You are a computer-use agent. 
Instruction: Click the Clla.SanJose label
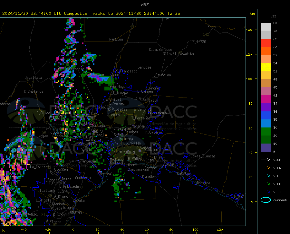pos(160,50)
